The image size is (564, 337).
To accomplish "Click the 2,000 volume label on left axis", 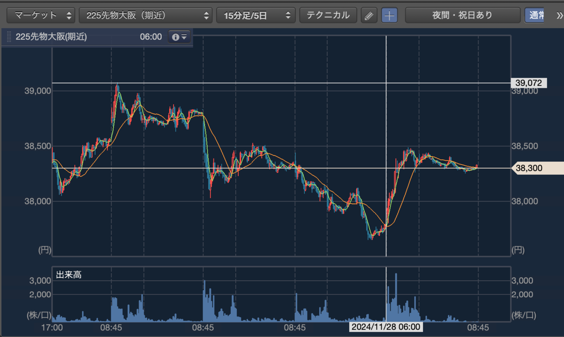I will 40,295.
